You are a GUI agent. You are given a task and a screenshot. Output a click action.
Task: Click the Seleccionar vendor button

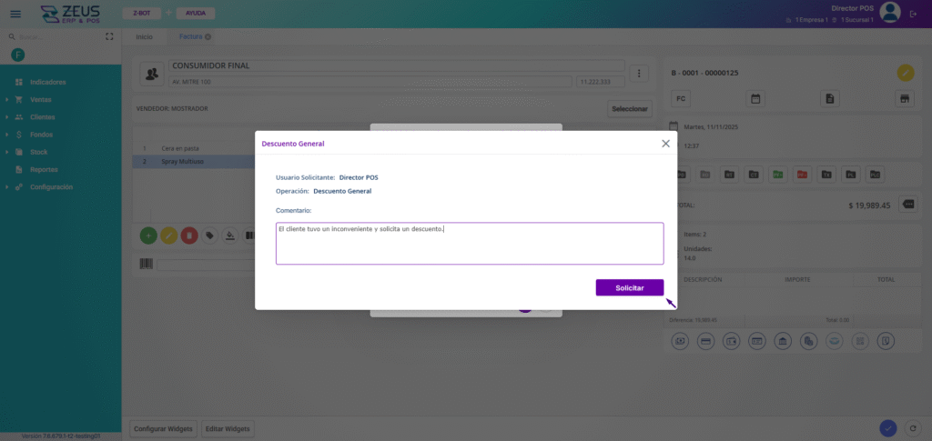click(630, 109)
